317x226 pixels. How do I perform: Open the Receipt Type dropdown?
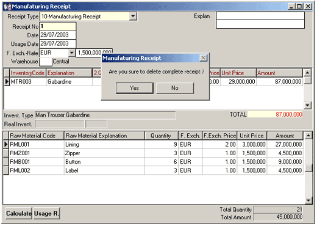tap(133, 16)
